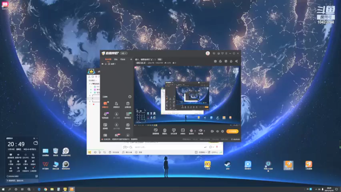This screenshot has width=341, height=192.
Task: Click the record camcorder icon near start button
Action: pyautogui.click(x=212, y=131)
